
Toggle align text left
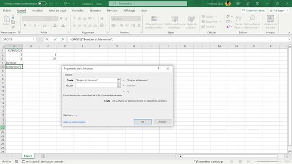[74, 26]
